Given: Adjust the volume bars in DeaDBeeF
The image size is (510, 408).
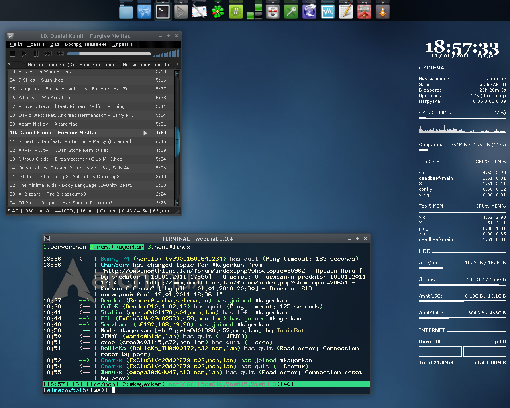Looking at the screenshot, I should coord(166,53).
